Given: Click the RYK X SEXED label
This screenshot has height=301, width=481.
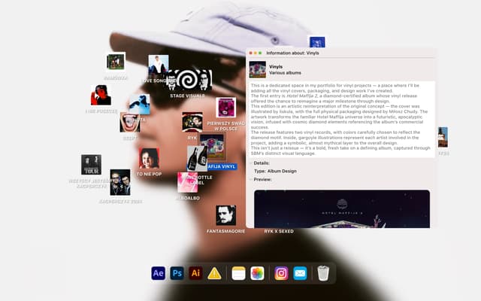Looking at the screenshot, I should tap(279, 231).
